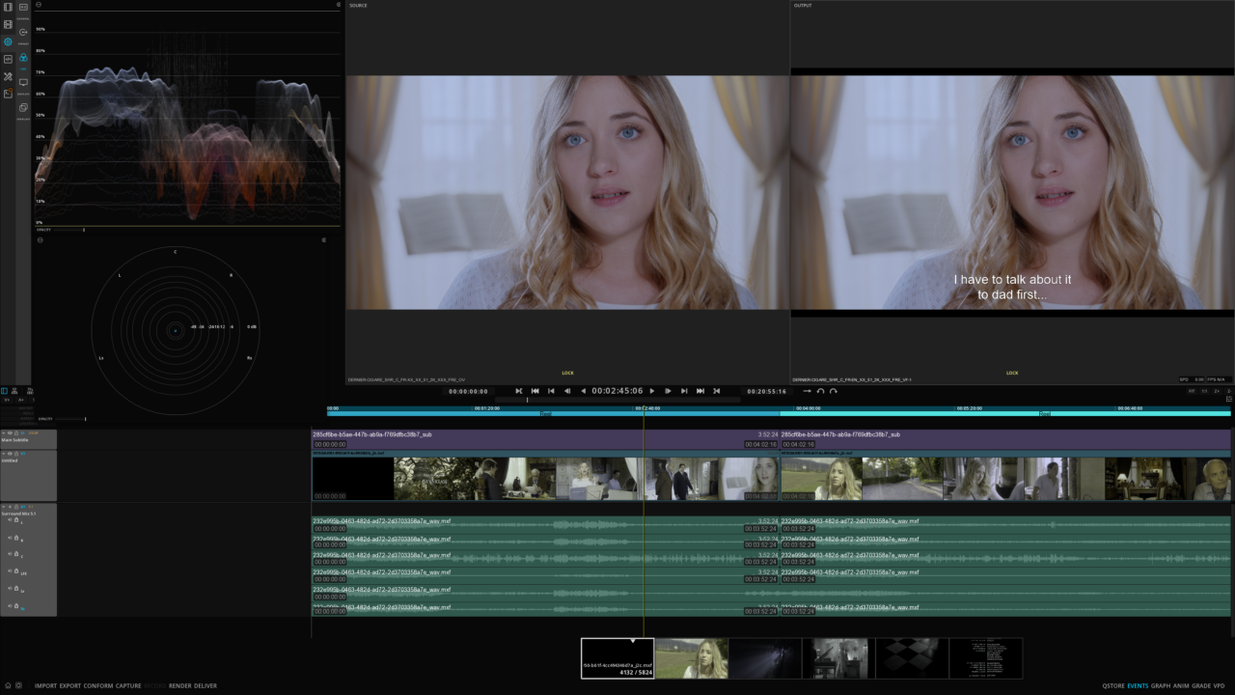The height and width of the screenshot is (695, 1235).
Task: Collapse the Surround Mix 5.1 track
Action: pyautogui.click(x=4, y=505)
